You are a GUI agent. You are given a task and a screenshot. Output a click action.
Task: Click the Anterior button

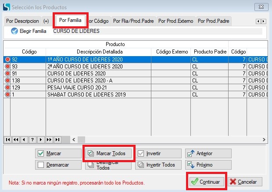pos(208,153)
